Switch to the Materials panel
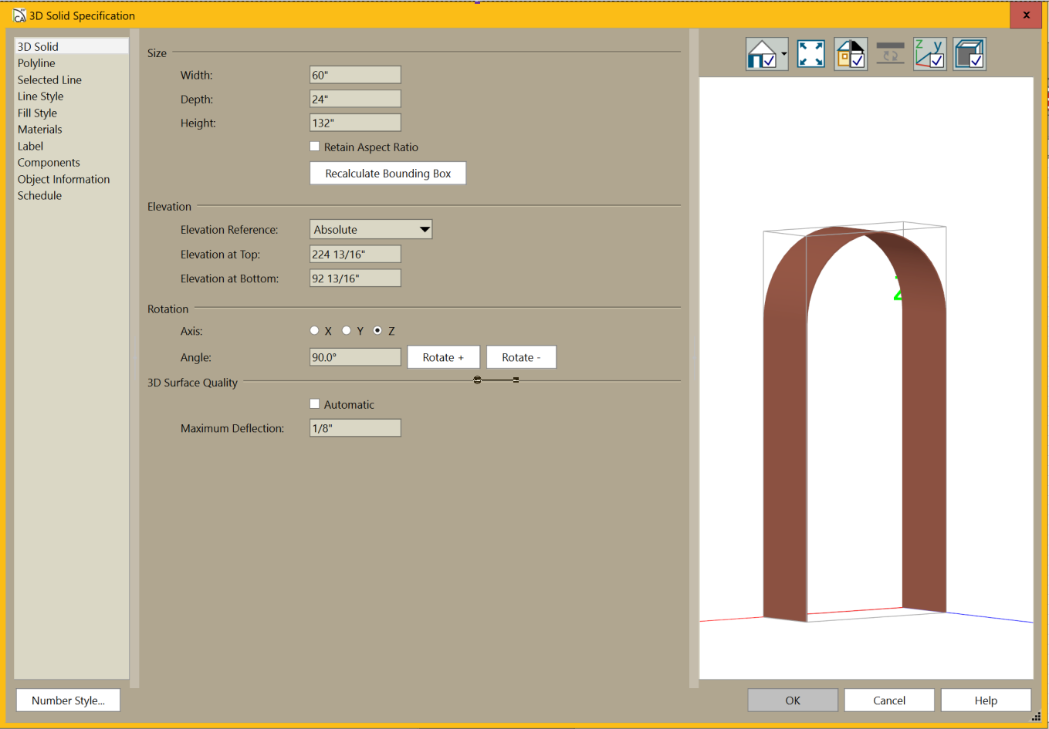The width and height of the screenshot is (1049, 729). pyautogui.click(x=40, y=130)
